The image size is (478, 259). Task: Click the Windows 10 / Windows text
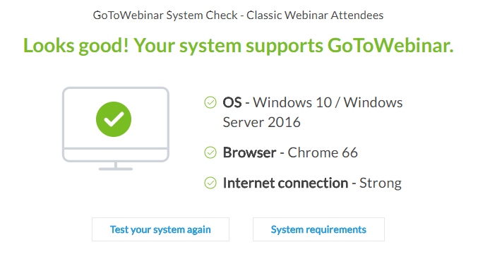[x=328, y=102]
